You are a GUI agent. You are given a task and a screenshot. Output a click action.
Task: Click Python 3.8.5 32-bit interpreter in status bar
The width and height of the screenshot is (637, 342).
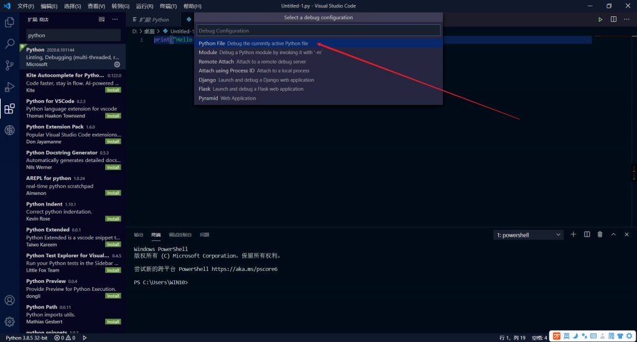coord(26,338)
